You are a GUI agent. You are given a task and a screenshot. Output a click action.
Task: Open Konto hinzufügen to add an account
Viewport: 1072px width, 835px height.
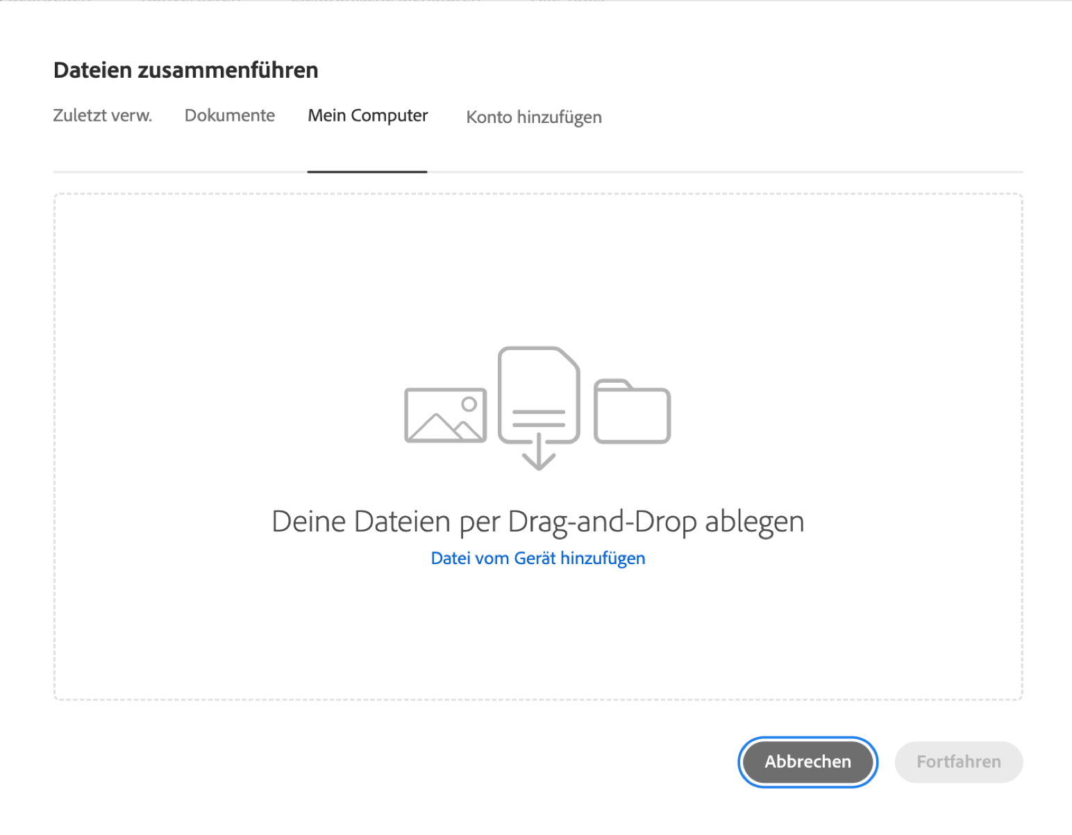(x=533, y=117)
